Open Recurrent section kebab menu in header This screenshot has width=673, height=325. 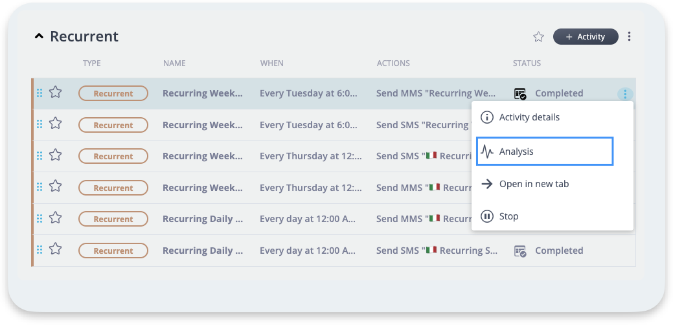coord(629,37)
